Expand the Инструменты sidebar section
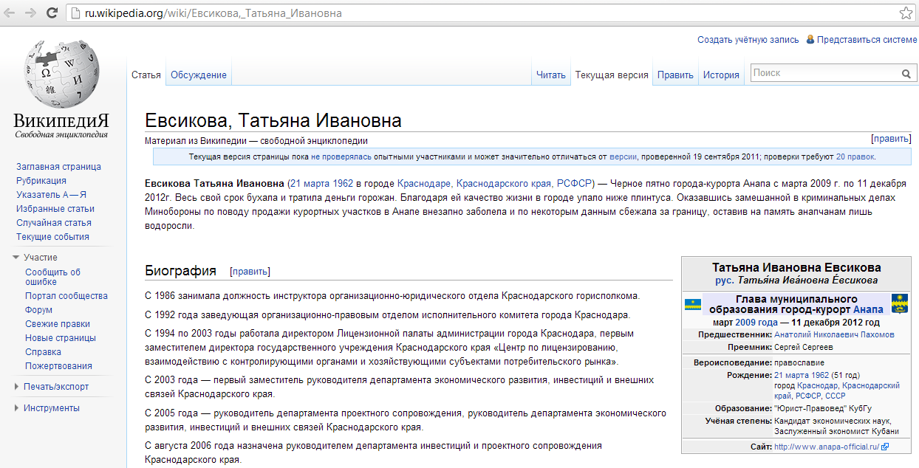Viewport: 919px width, 468px height. (16, 408)
